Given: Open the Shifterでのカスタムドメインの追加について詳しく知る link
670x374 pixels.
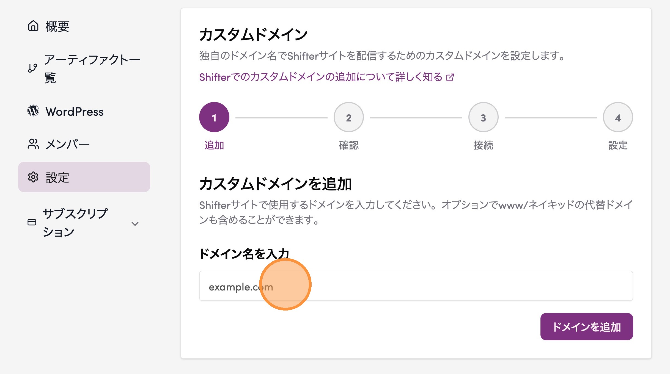Looking at the screenshot, I should [320, 77].
